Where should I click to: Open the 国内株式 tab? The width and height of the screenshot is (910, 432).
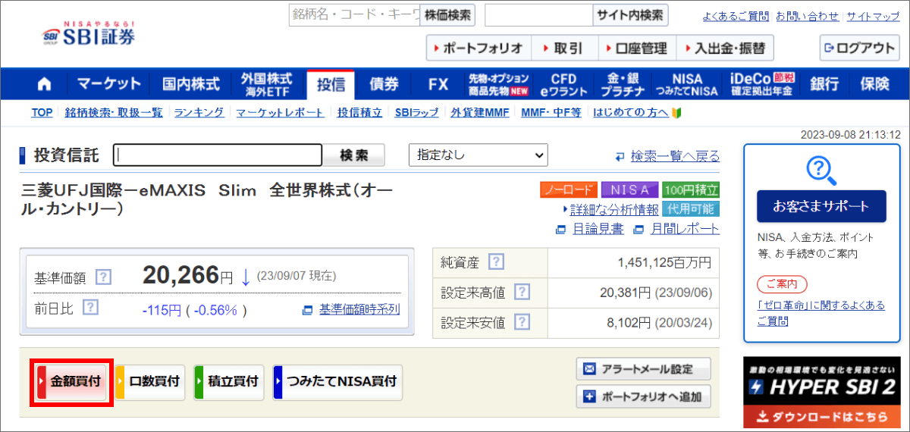pos(191,83)
